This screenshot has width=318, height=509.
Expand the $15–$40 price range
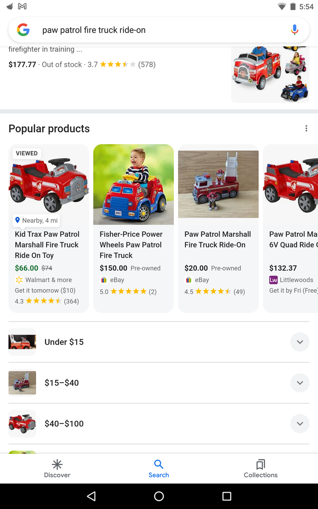pyautogui.click(x=300, y=383)
